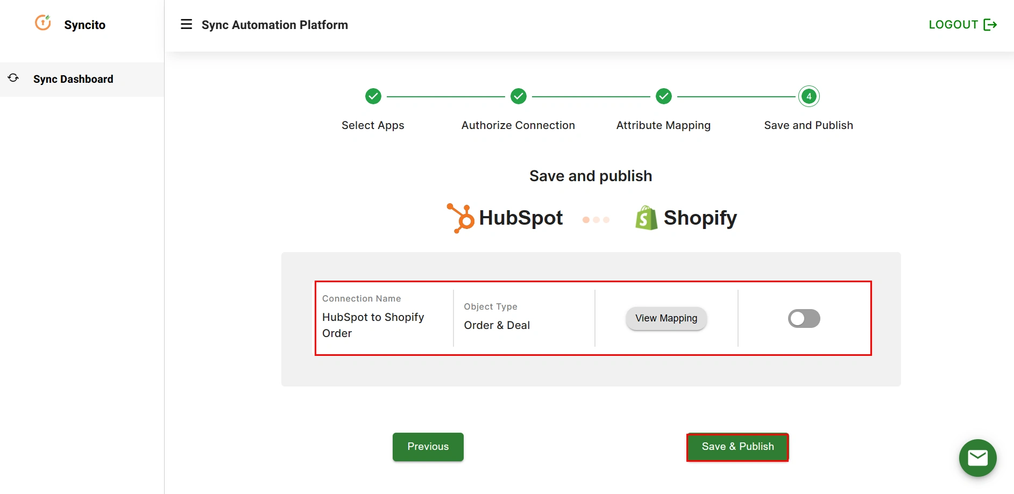Click the Authorize Connection completed check circle
Image resolution: width=1014 pixels, height=494 pixels.
click(x=518, y=96)
